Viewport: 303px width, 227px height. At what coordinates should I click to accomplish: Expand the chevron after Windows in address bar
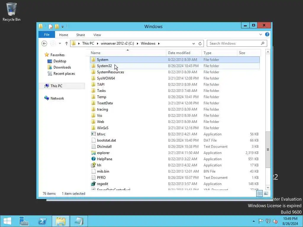[x=159, y=43]
